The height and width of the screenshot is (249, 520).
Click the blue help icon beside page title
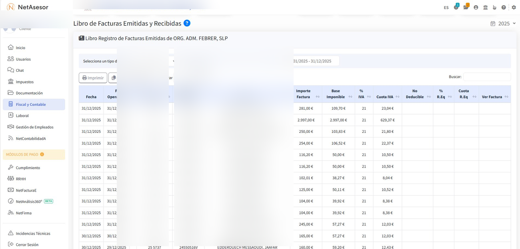pos(187,23)
